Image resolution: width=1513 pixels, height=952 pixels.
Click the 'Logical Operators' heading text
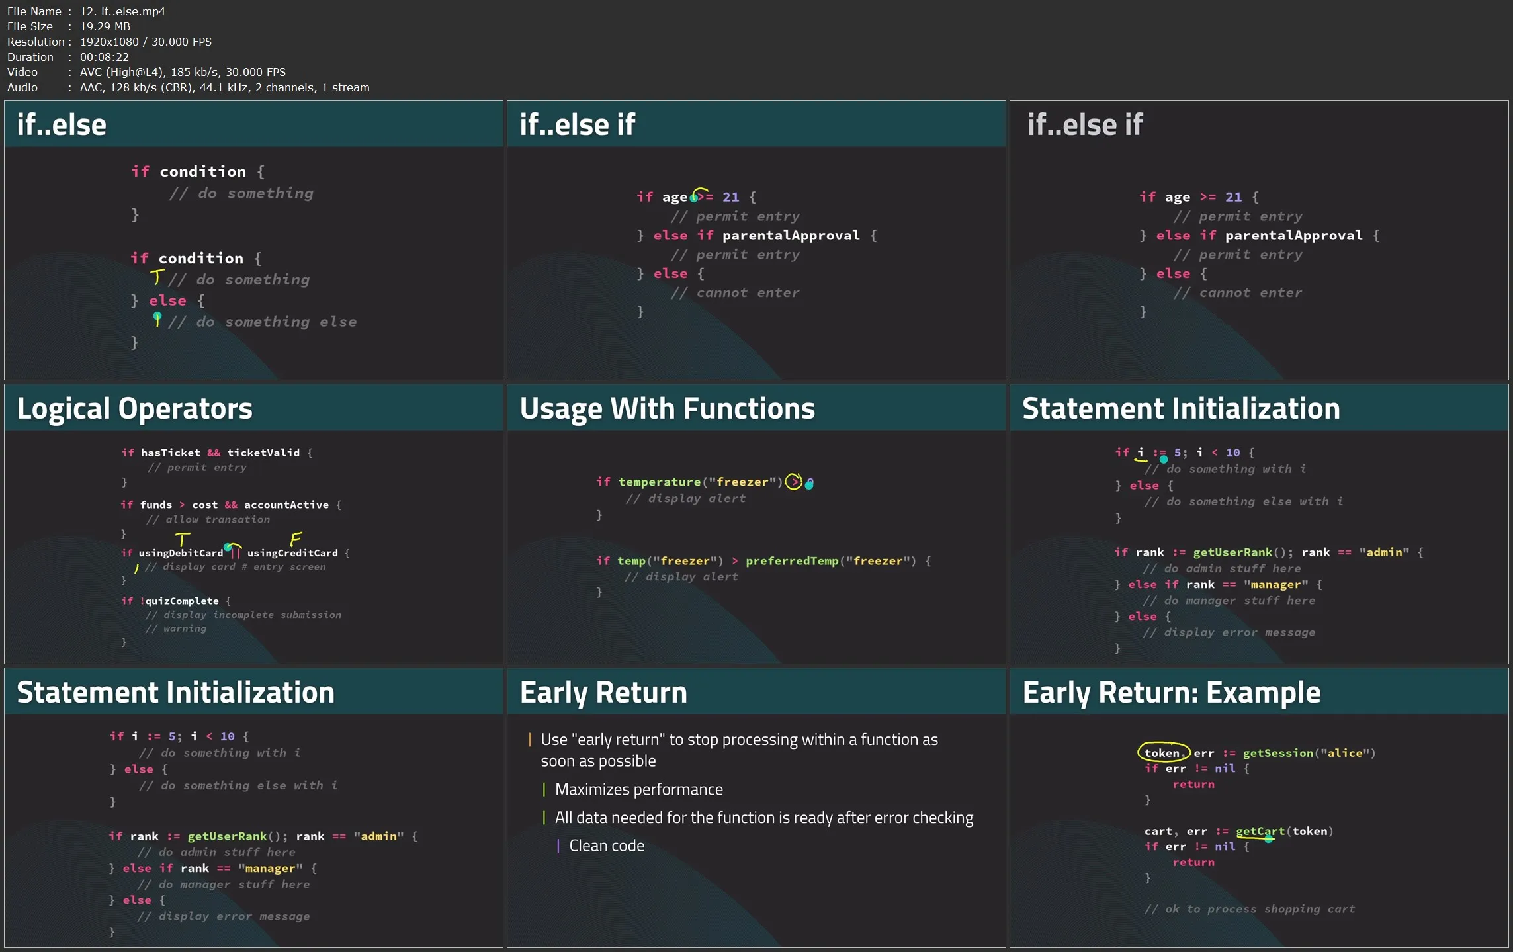coord(135,409)
